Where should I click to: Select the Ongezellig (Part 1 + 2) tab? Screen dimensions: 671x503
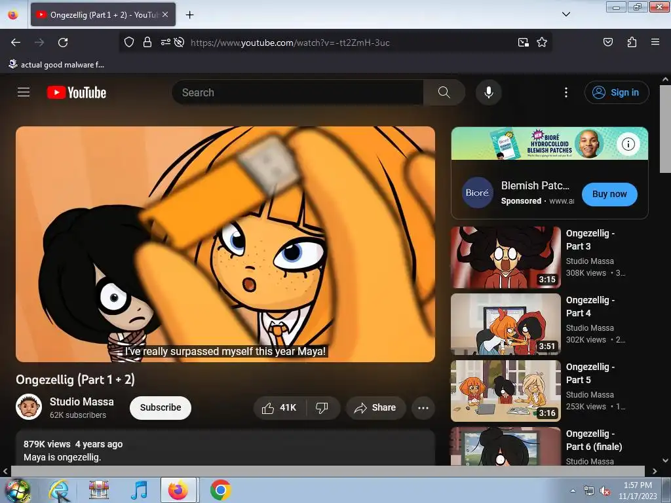click(x=103, y=14)
